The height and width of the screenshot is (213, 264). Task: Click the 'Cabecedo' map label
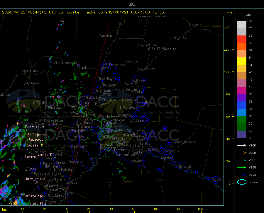coord(36,139)
